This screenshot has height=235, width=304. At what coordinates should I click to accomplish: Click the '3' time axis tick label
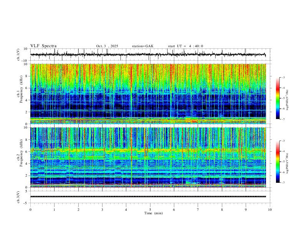click(x=102, y=210)
